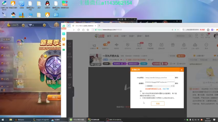Screen dimensions: 218x122
Task: Open a new browser tab with plus
Action: tap(99, 25)
